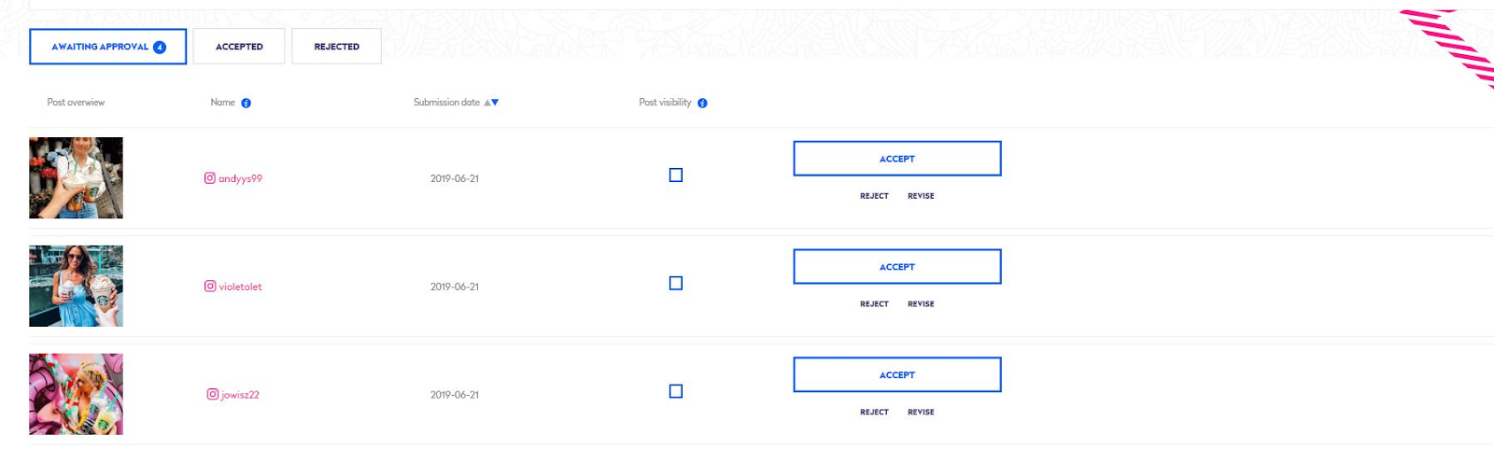The height and width of the screenshot is (449, 1494).
Task: Reject the post from jowisz22
Action: 874,413
